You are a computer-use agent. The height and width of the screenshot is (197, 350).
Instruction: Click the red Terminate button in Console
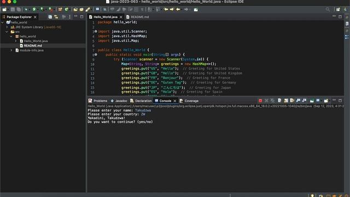[x=260, y=101]
